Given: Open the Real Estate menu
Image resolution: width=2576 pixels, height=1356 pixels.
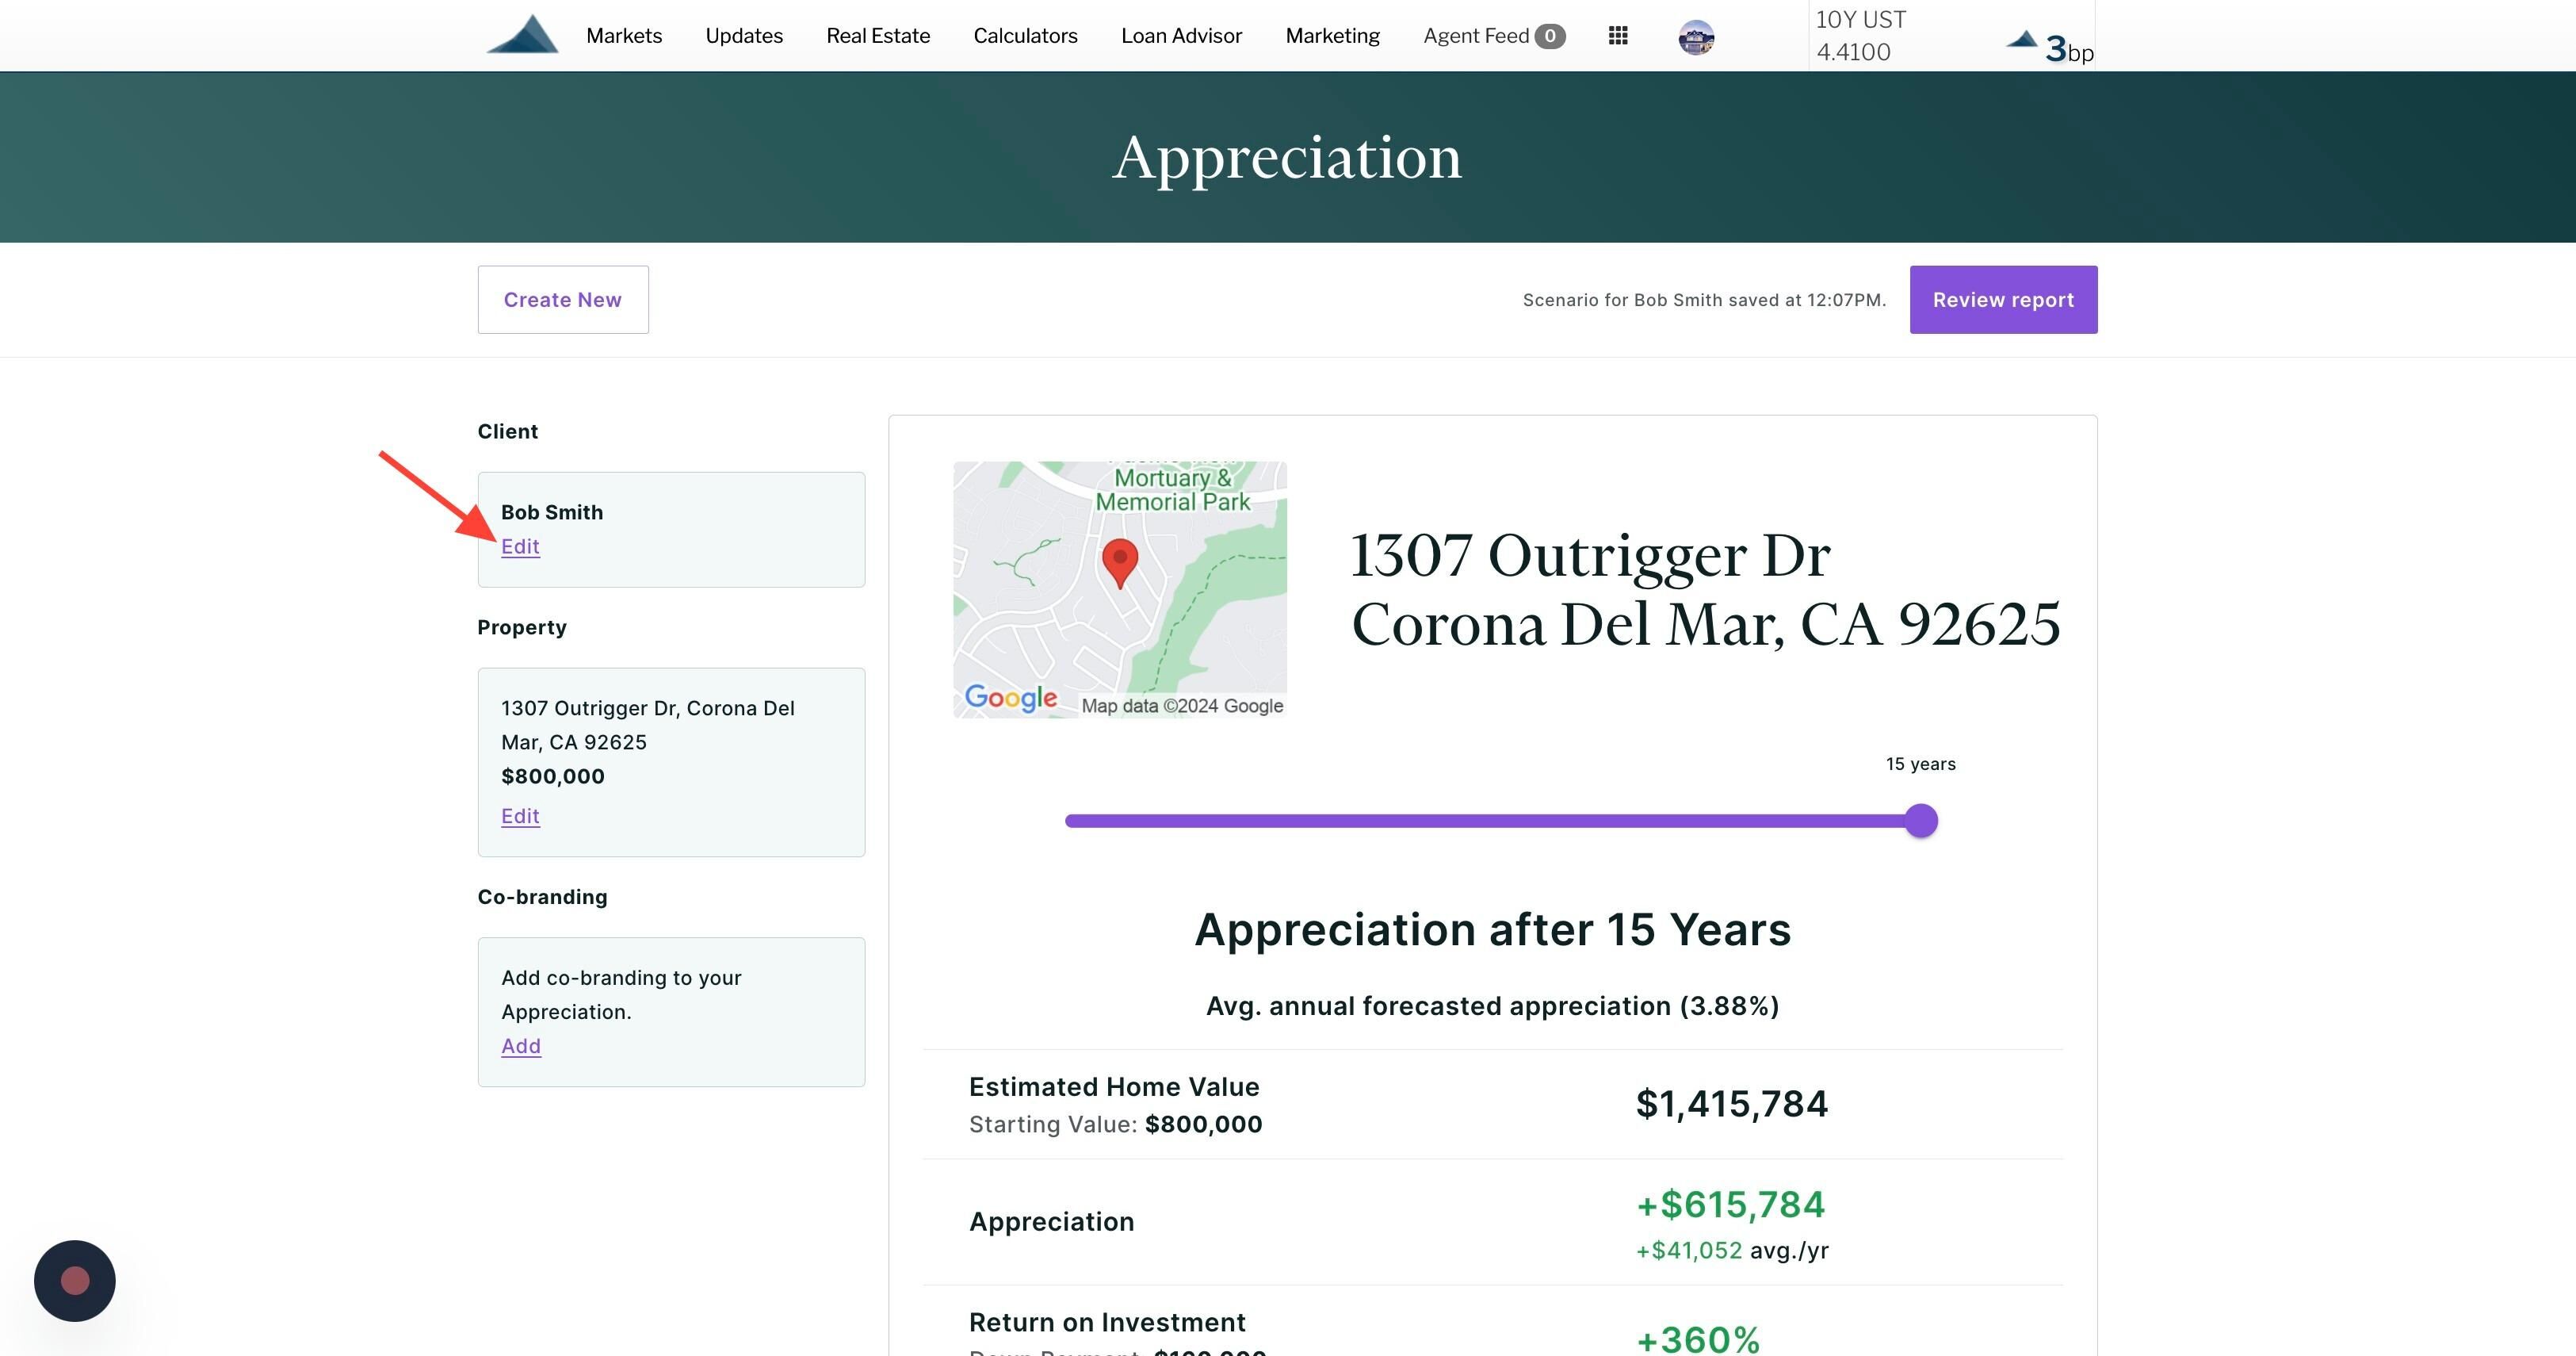Looking at the screenshot, I should [x=878, y=36].
